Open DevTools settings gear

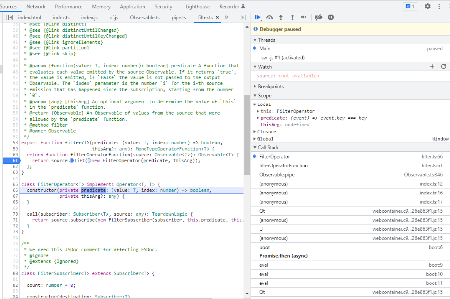(428, 6)
